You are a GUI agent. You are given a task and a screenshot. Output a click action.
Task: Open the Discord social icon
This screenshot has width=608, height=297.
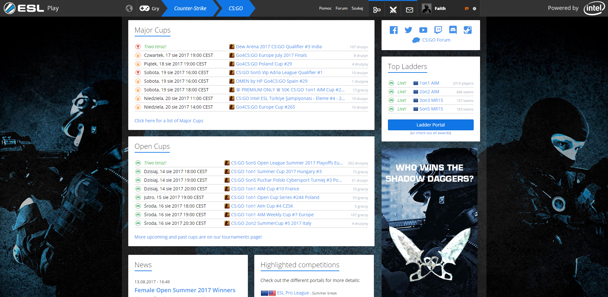(x=453, y=30)
